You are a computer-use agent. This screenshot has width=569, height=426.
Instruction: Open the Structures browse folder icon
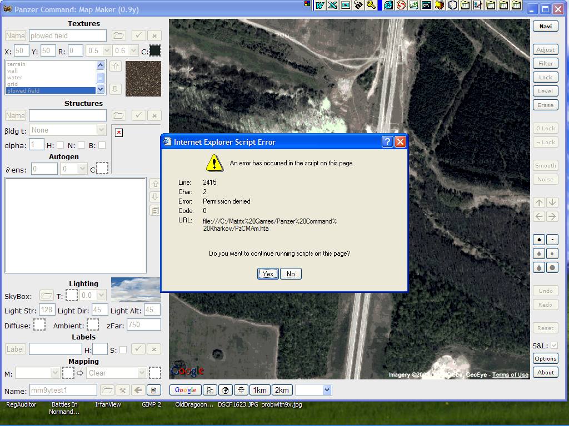pyautogui.click(x=119, y=115)
